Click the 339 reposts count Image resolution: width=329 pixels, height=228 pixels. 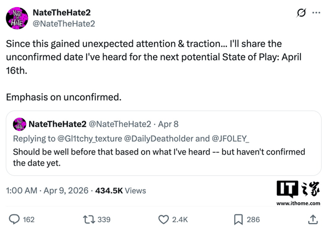point(104,219)
